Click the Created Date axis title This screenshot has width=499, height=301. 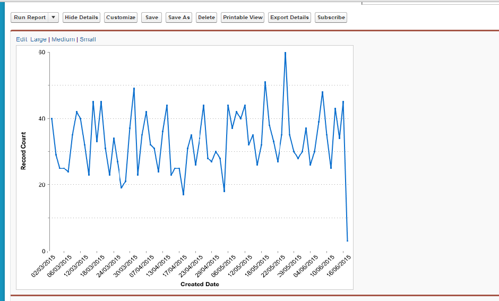200,284
